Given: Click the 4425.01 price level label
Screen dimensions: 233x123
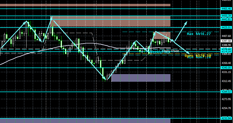Looking at the screenshot, I should click(227, 28).
